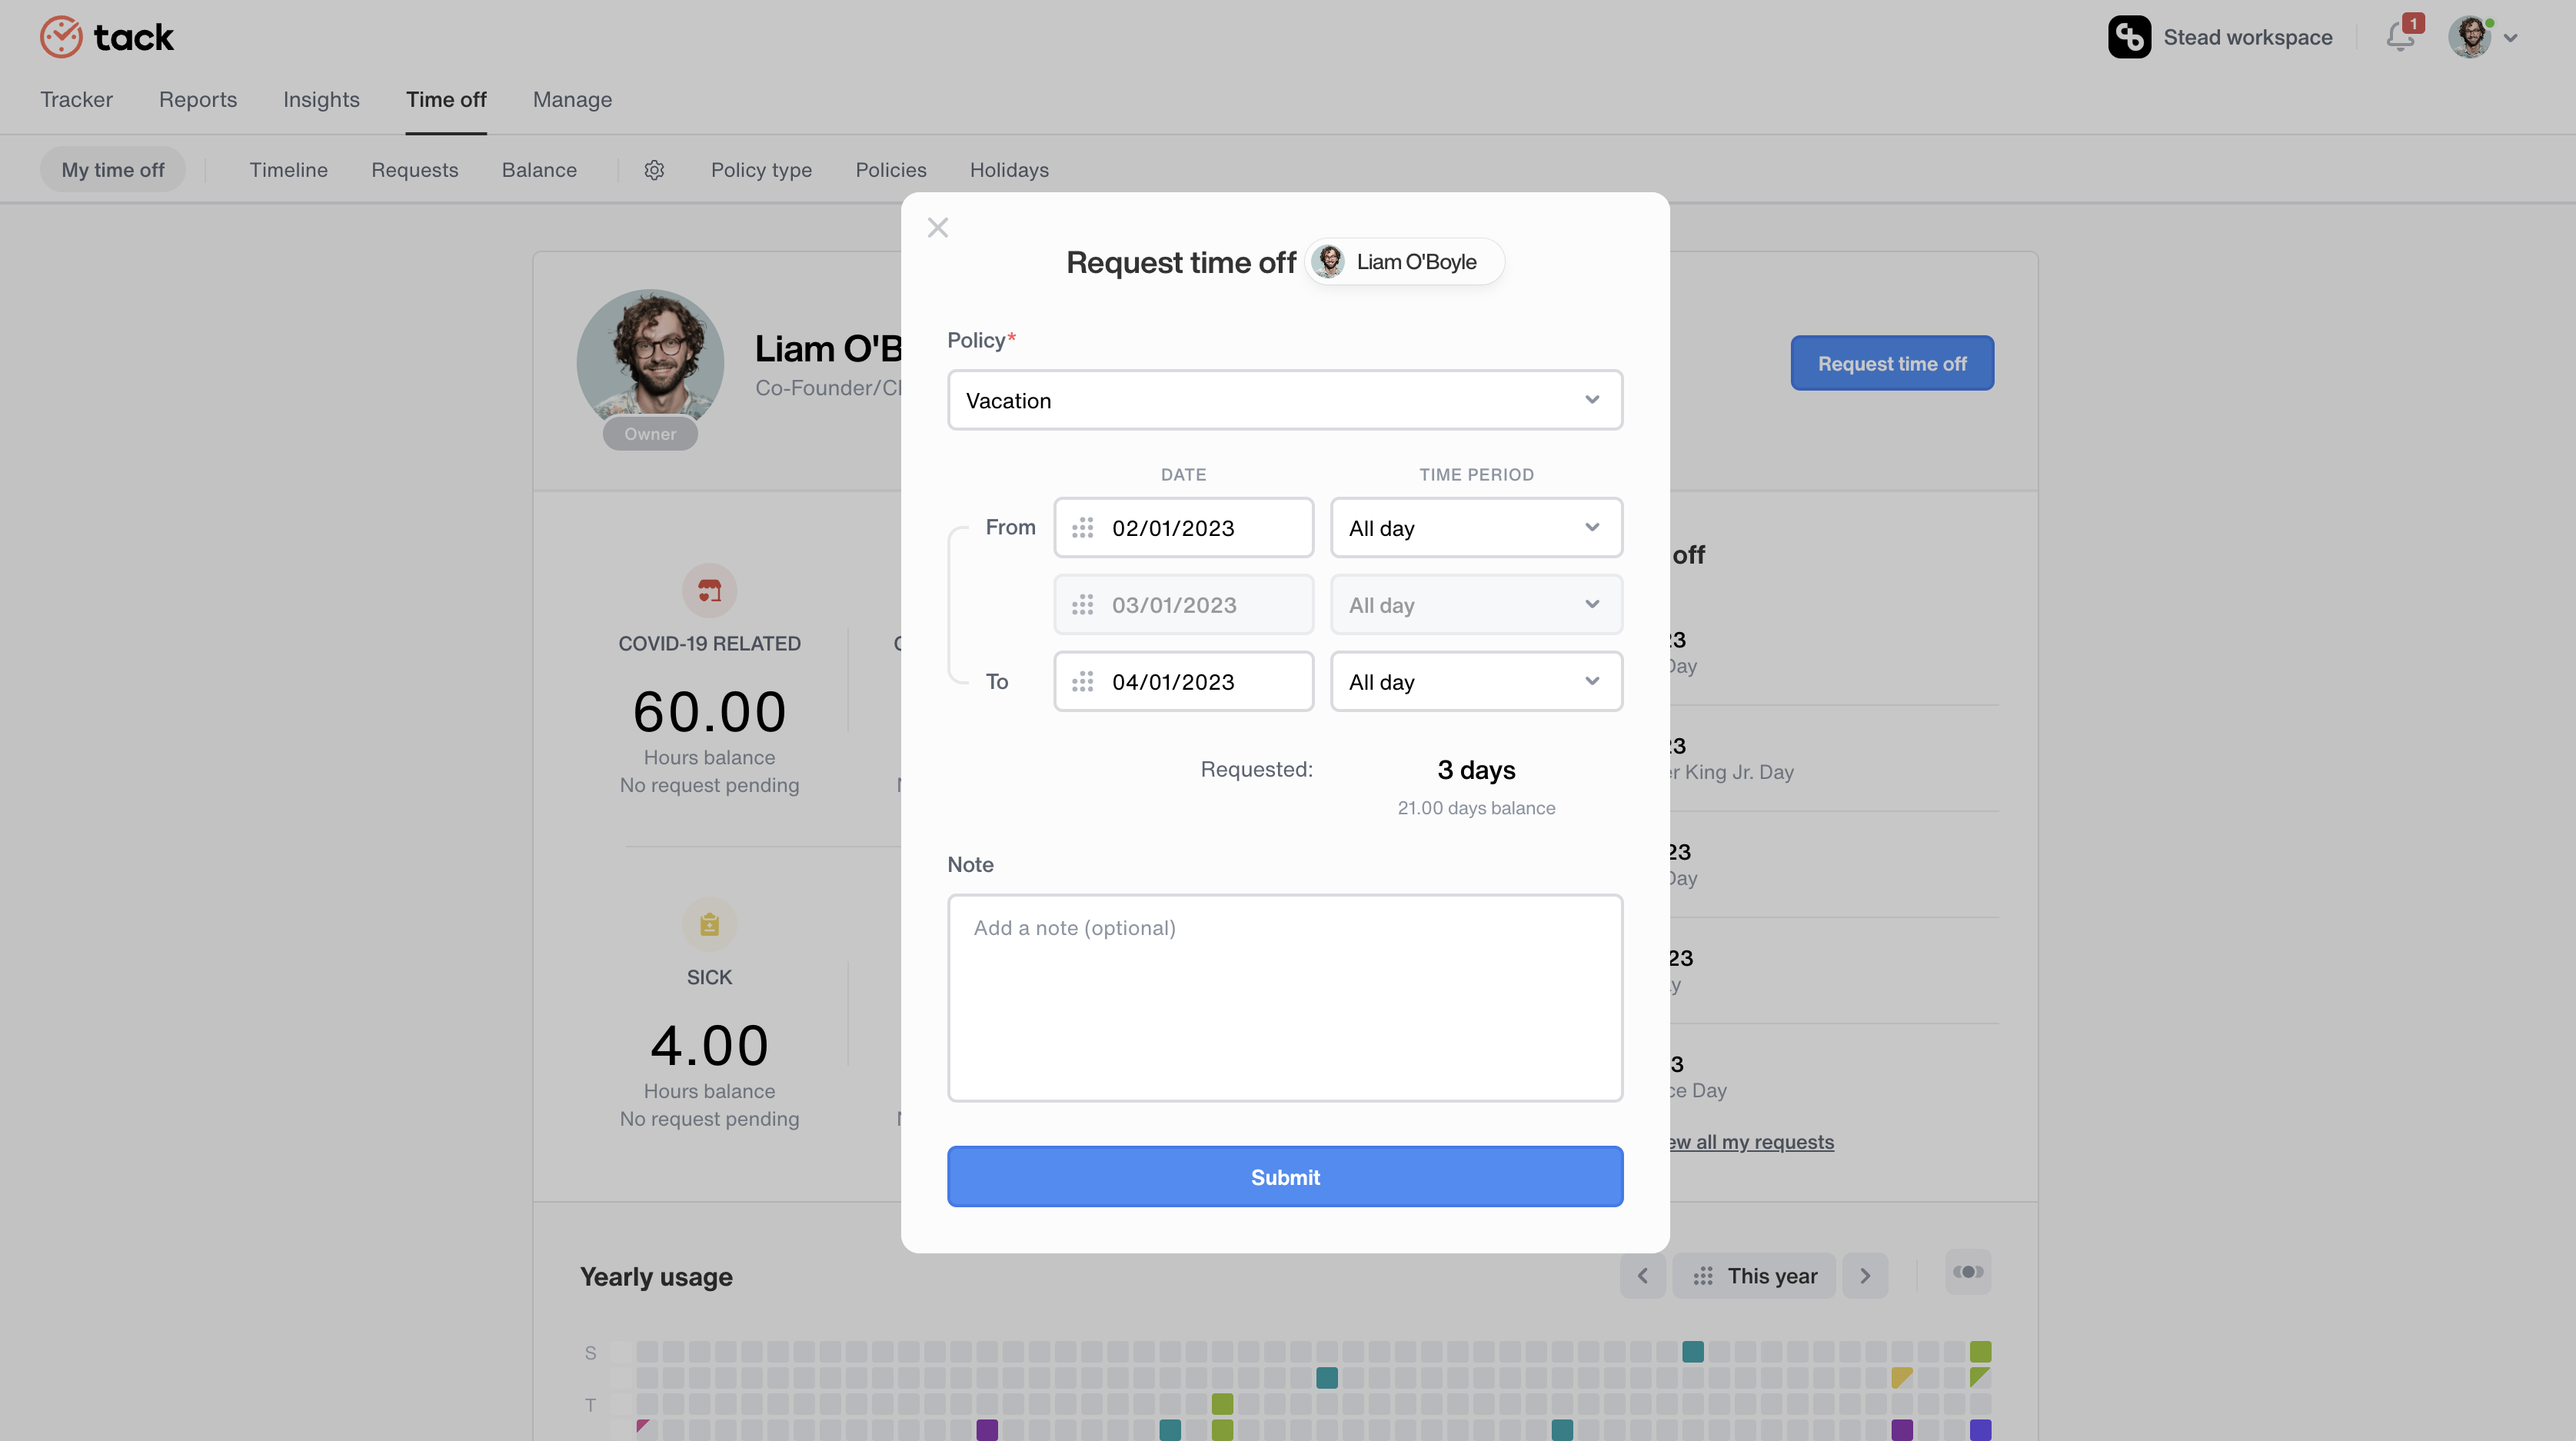2576x1441 pixels.
Task: Click the calendar icon next to To date
Action: (1083, 680)
